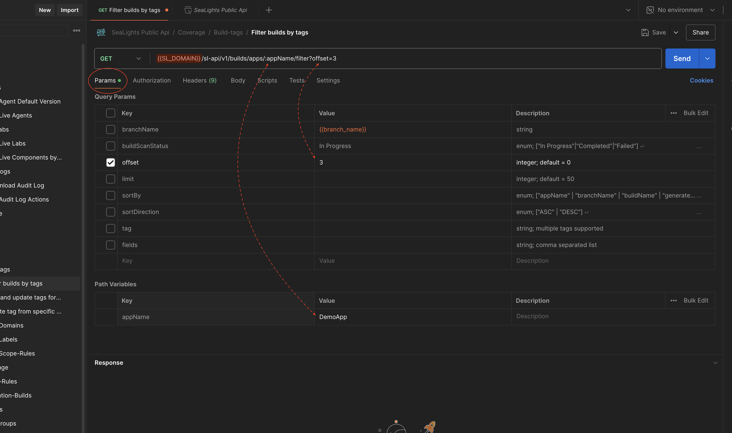Open Path Variables column options ellipsis
Screen dimensions: 732x433
674,300
